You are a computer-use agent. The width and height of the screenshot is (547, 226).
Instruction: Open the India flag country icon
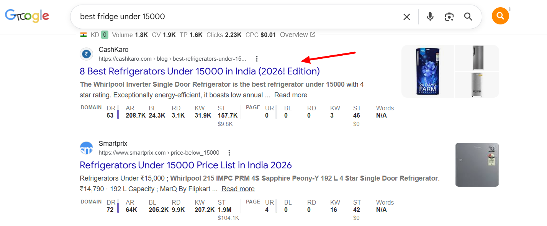(x=84, y=35)
